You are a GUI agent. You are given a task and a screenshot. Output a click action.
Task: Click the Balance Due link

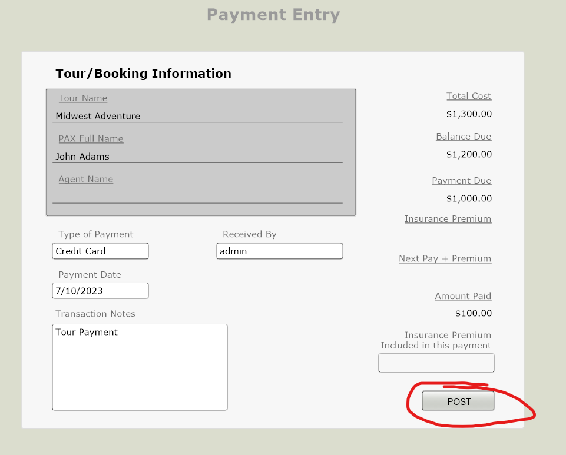point(464,137)
